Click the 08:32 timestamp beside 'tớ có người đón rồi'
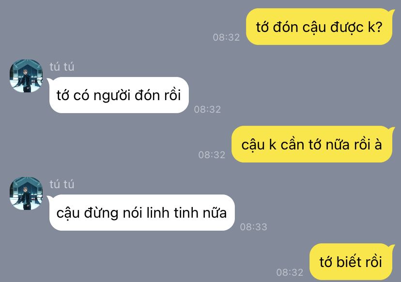The image size is (401, 282). (207, 109)
